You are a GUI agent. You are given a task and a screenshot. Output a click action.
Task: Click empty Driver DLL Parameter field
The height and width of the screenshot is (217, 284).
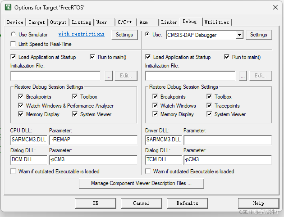(x=228, y=140)
